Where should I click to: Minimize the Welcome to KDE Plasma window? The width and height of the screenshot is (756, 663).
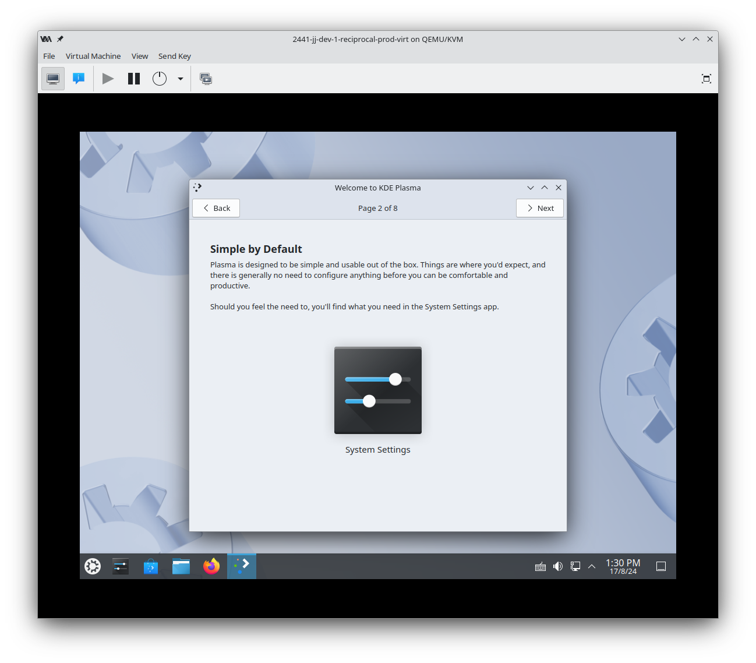pos(531,188)
